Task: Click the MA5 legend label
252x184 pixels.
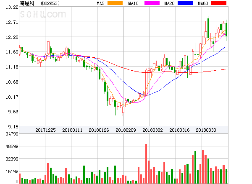Action: pos(101,3)
